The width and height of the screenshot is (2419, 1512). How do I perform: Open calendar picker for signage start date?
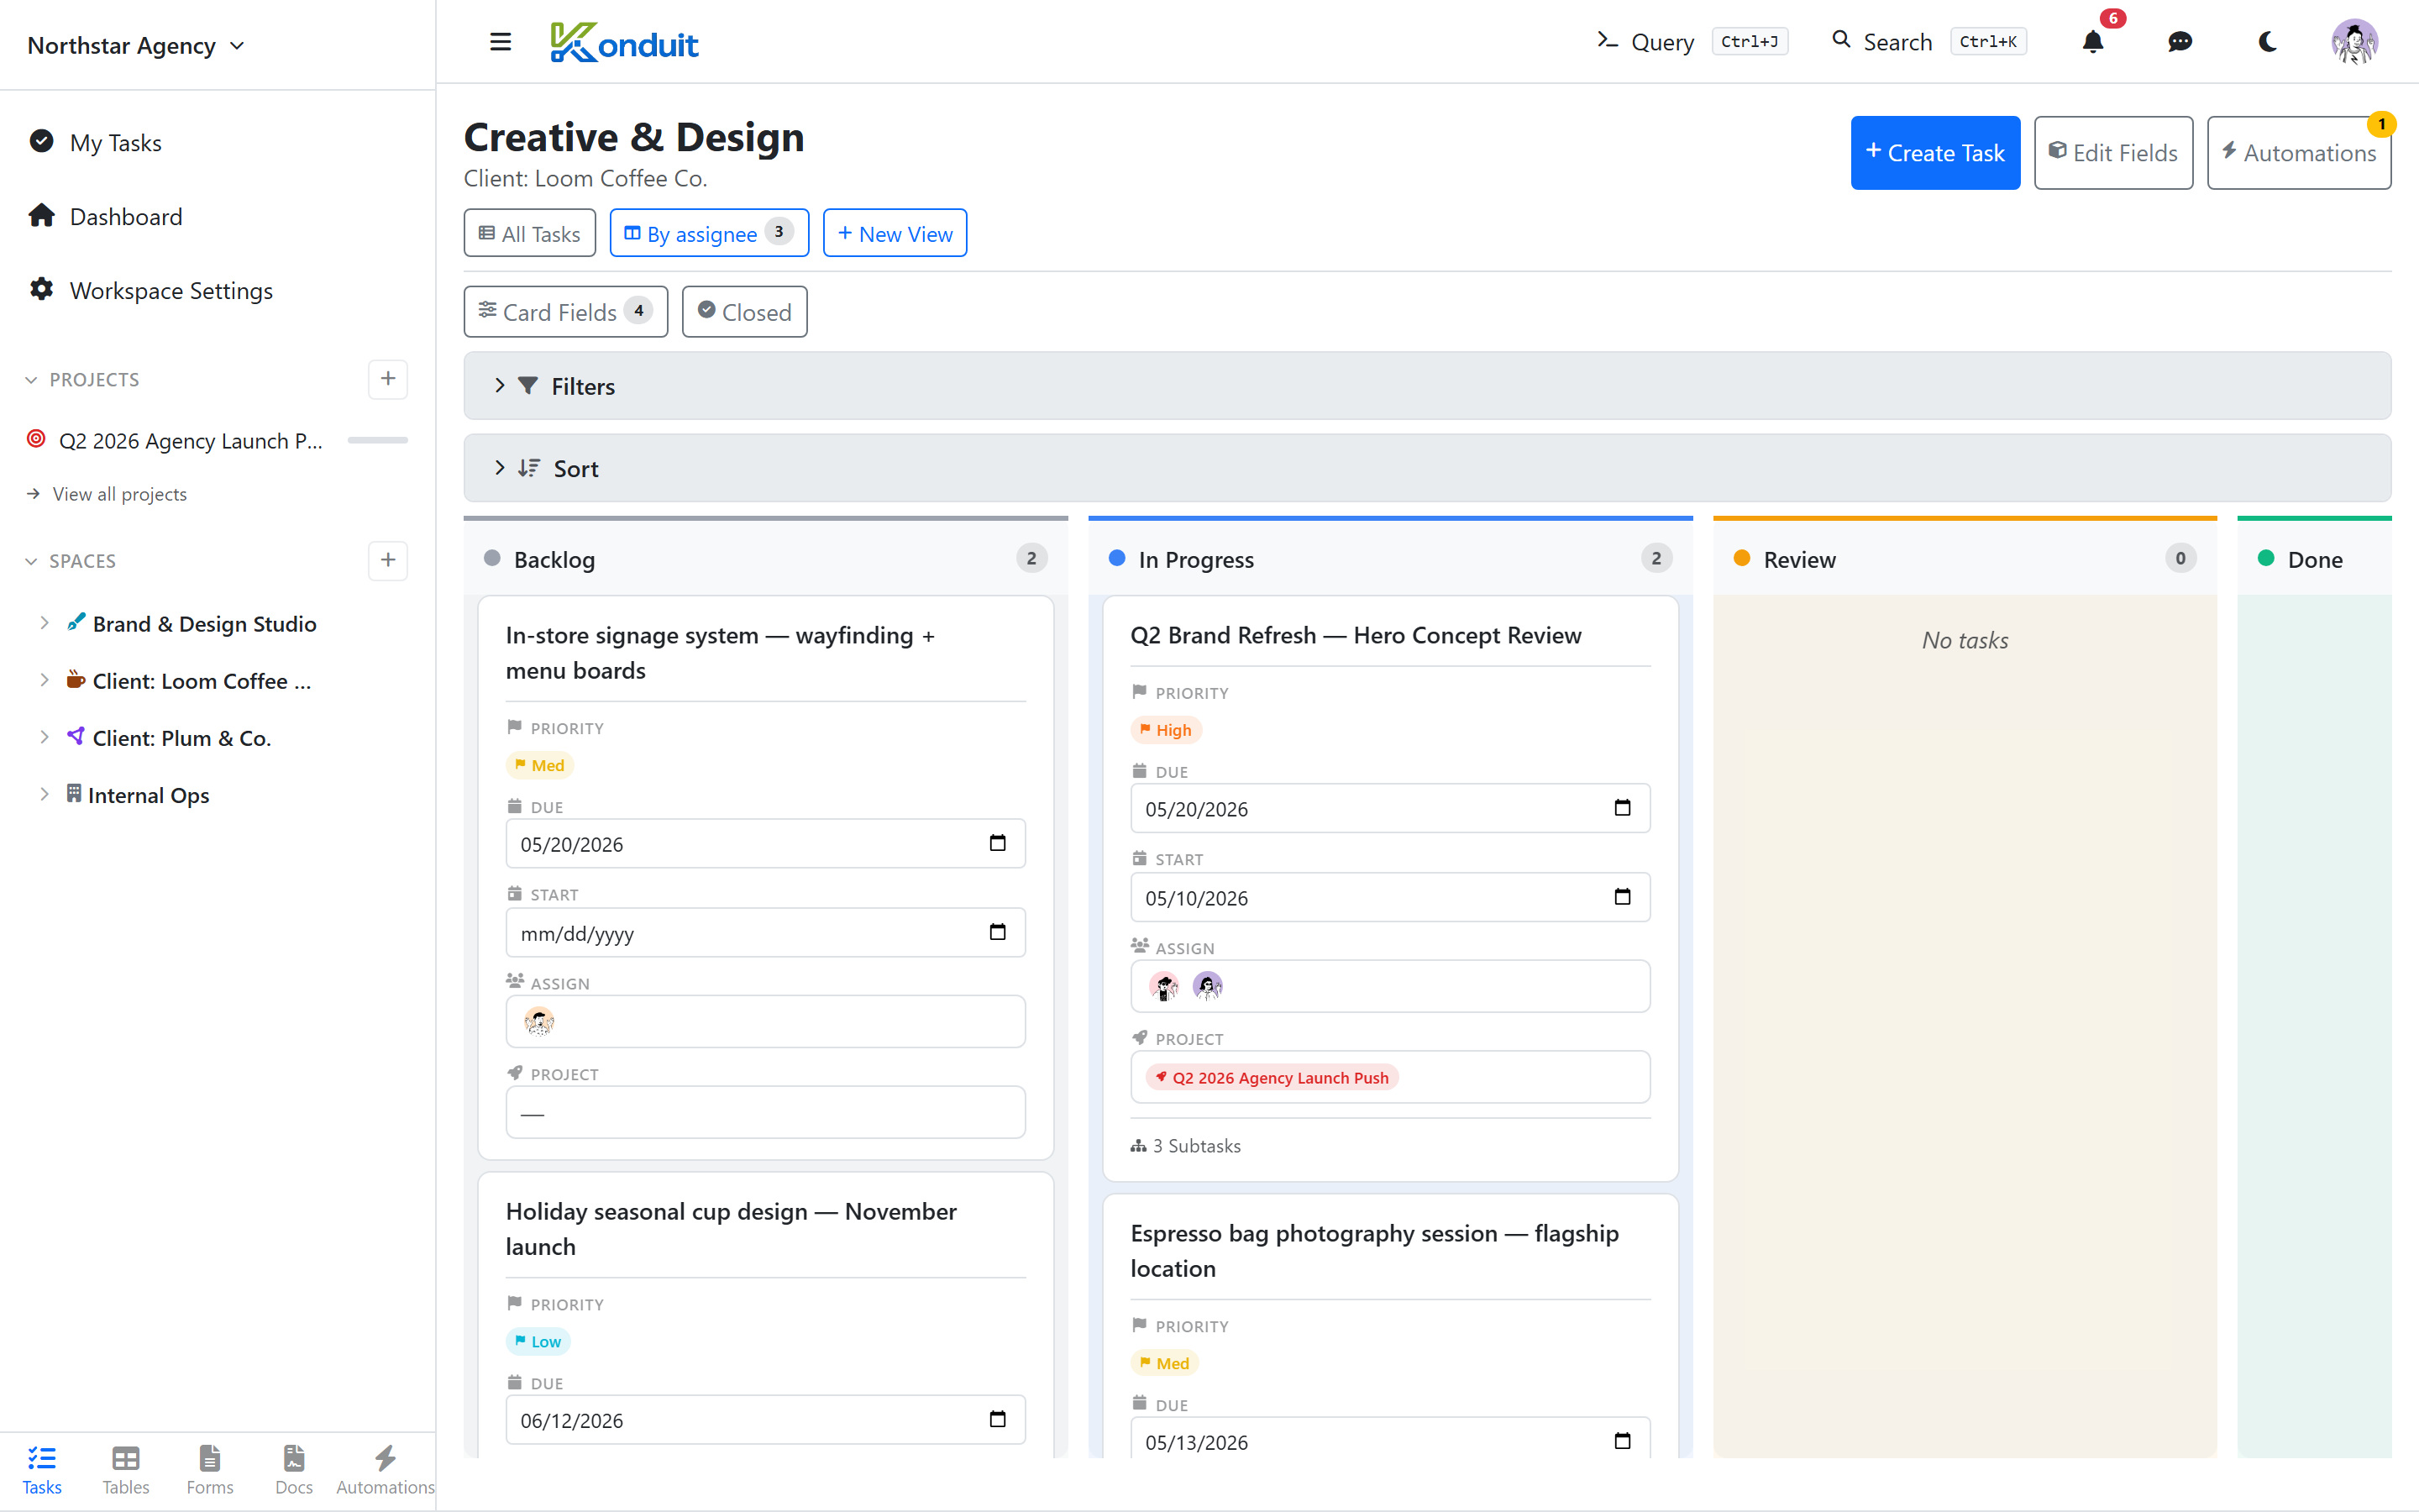(x=997, y=932)
